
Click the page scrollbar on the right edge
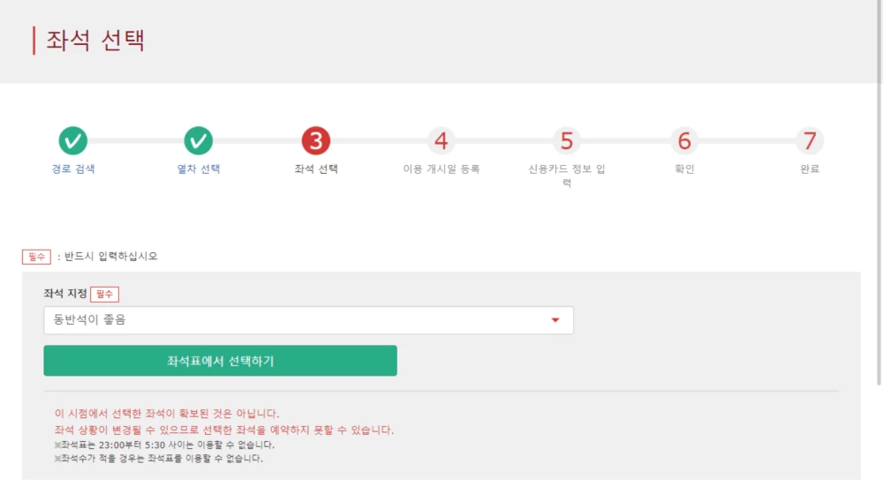click(879, 192)
